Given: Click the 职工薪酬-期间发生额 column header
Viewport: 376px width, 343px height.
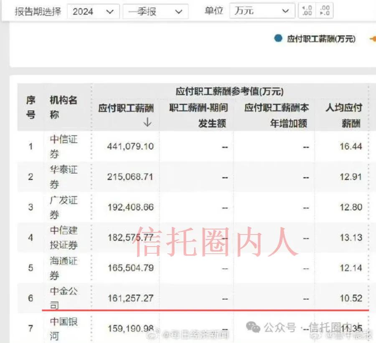Looking at the screenshot, I should (x=198, y=116).
